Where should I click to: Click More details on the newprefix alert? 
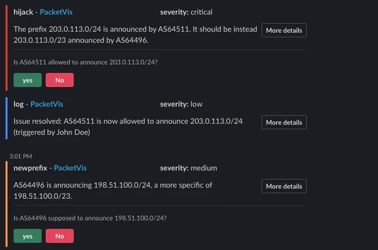pos(284,186)
